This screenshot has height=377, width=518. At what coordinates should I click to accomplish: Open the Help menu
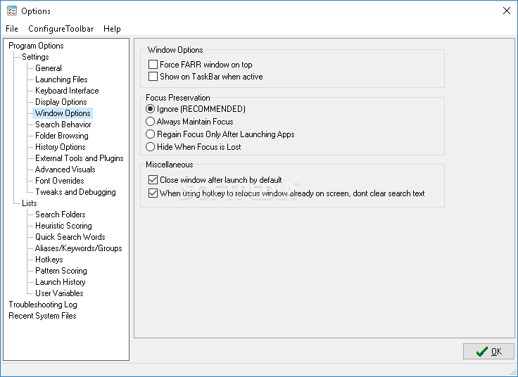pyautogui.click(x=112, y=29)
